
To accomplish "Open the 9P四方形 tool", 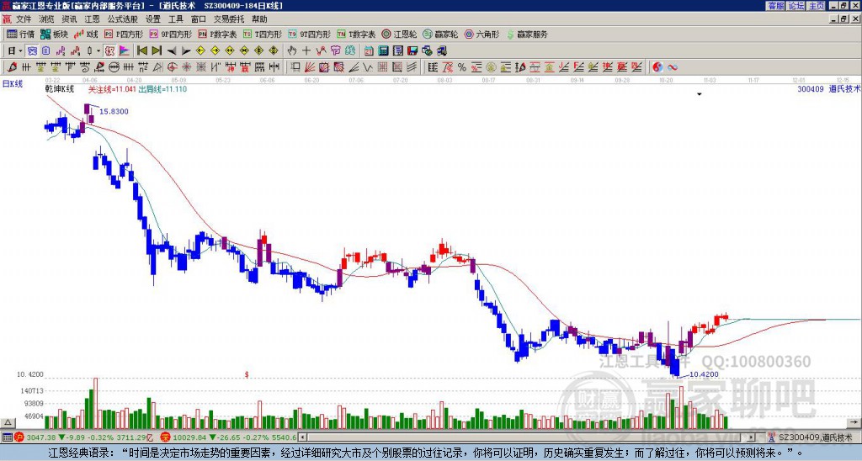I will click(170, 34).
